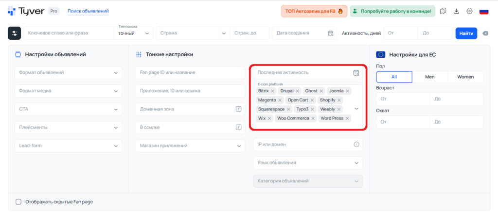The height and width of the screenshot is (212, 498).
Task: Clear search with the backspace icon
Action: click(x=485, y=33)
